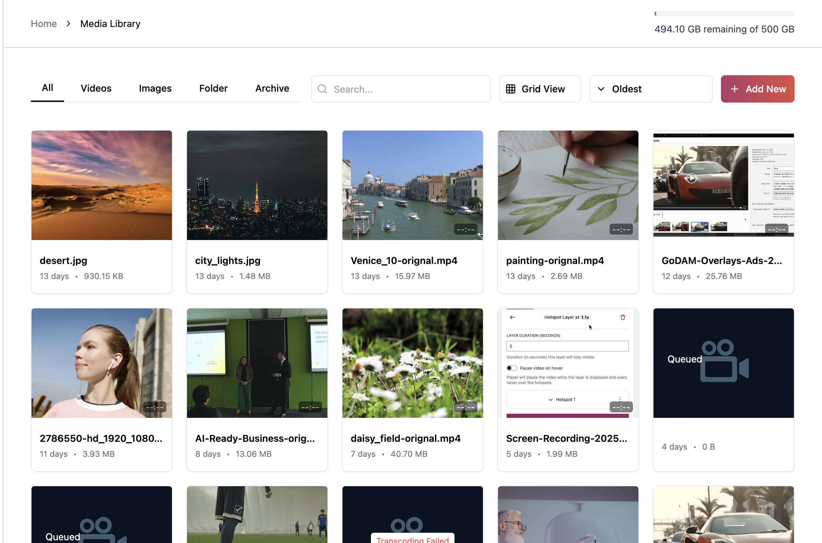Screen dimensions: 822x543
Task: Switch to the Images tab
Action: tap(155, 88)
